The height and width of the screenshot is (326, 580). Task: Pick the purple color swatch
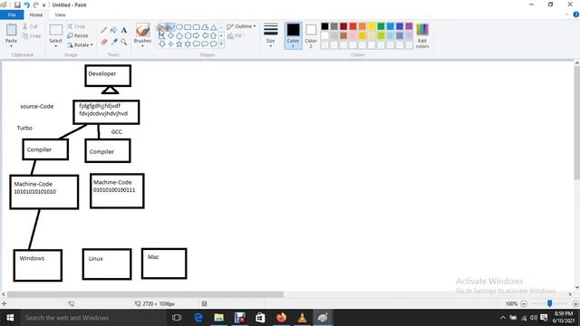[409, 26]
